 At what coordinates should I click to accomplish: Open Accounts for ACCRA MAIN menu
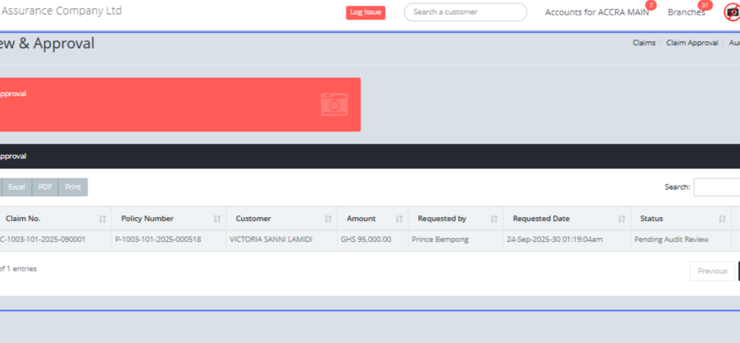(x=596, y=12)
